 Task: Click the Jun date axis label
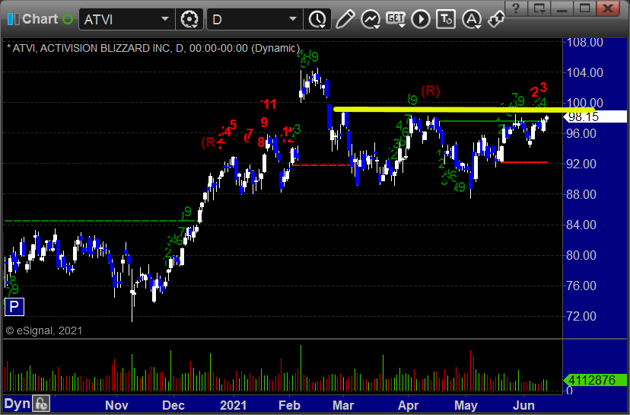[x=524, y=405]
